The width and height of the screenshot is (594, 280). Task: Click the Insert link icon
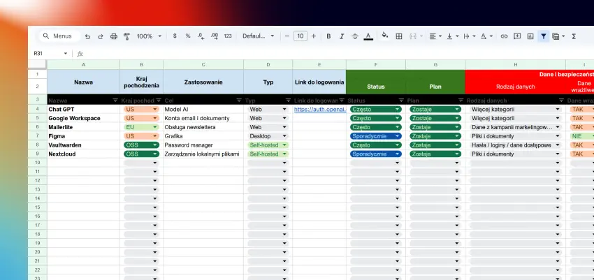[x=504, y=36]
